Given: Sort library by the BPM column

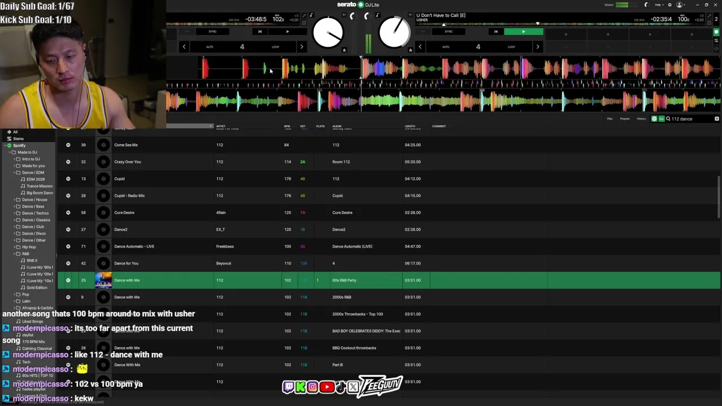Looking at the screenshot, I should (x=287, y=126).
